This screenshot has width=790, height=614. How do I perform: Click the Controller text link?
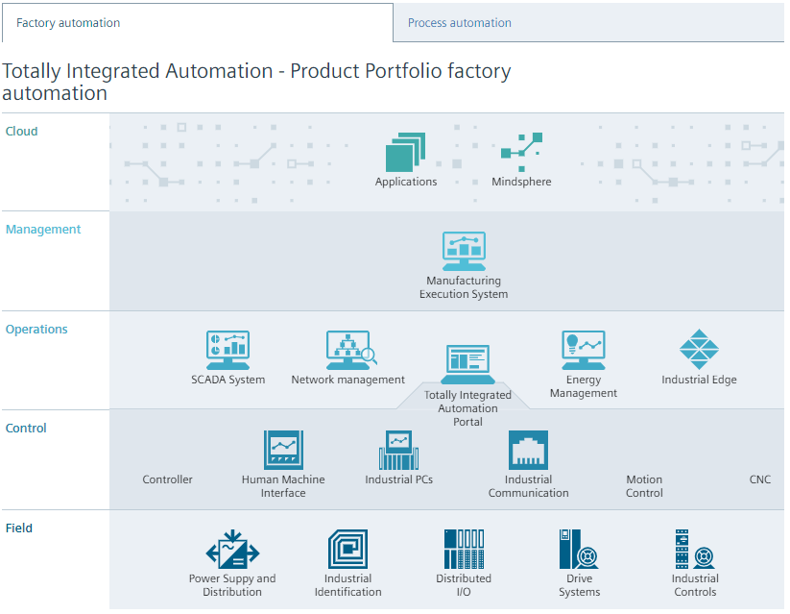[168, 479]
